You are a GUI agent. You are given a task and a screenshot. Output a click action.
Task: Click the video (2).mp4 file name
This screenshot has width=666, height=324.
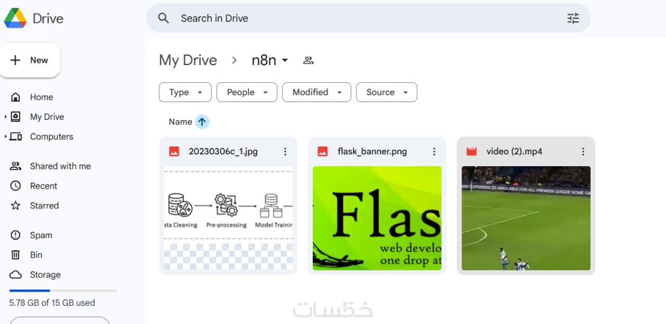[514, 152]
